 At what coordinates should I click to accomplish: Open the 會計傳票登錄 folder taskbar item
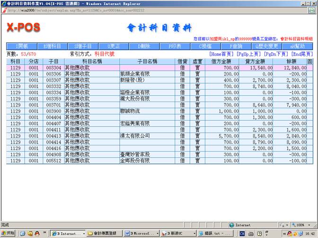(104, 233)
